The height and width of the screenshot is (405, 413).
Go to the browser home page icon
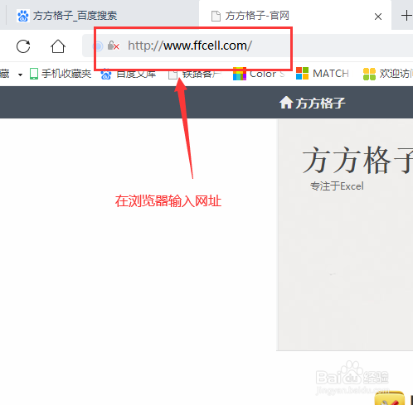[58, 46]
